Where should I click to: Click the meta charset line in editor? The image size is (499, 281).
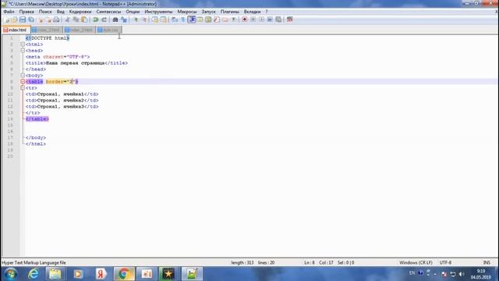tap(58, 57)
